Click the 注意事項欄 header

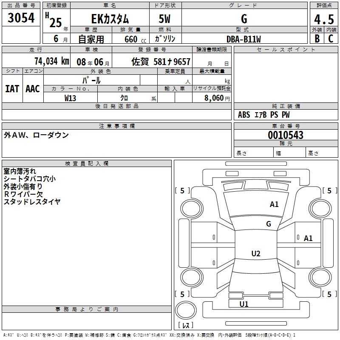tap(116, 126)
